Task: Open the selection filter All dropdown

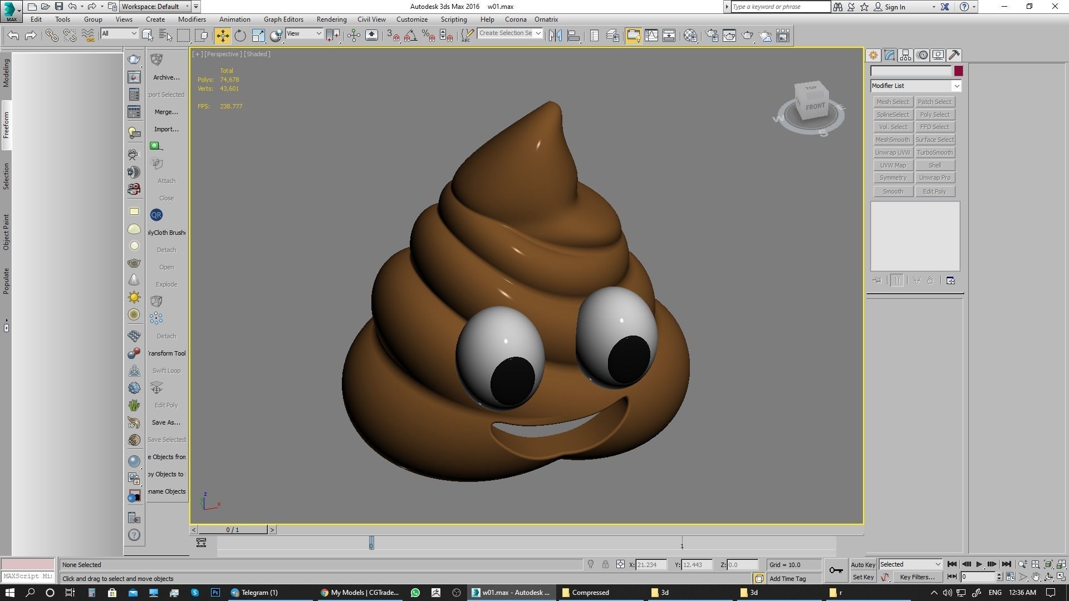Action: tap(119, 33)
